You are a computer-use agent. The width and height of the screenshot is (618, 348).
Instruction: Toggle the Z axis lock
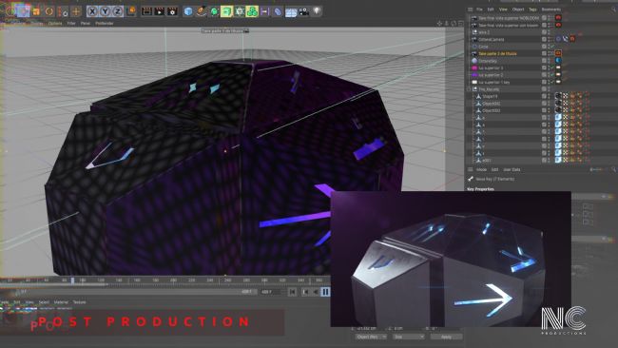(118, 11)
